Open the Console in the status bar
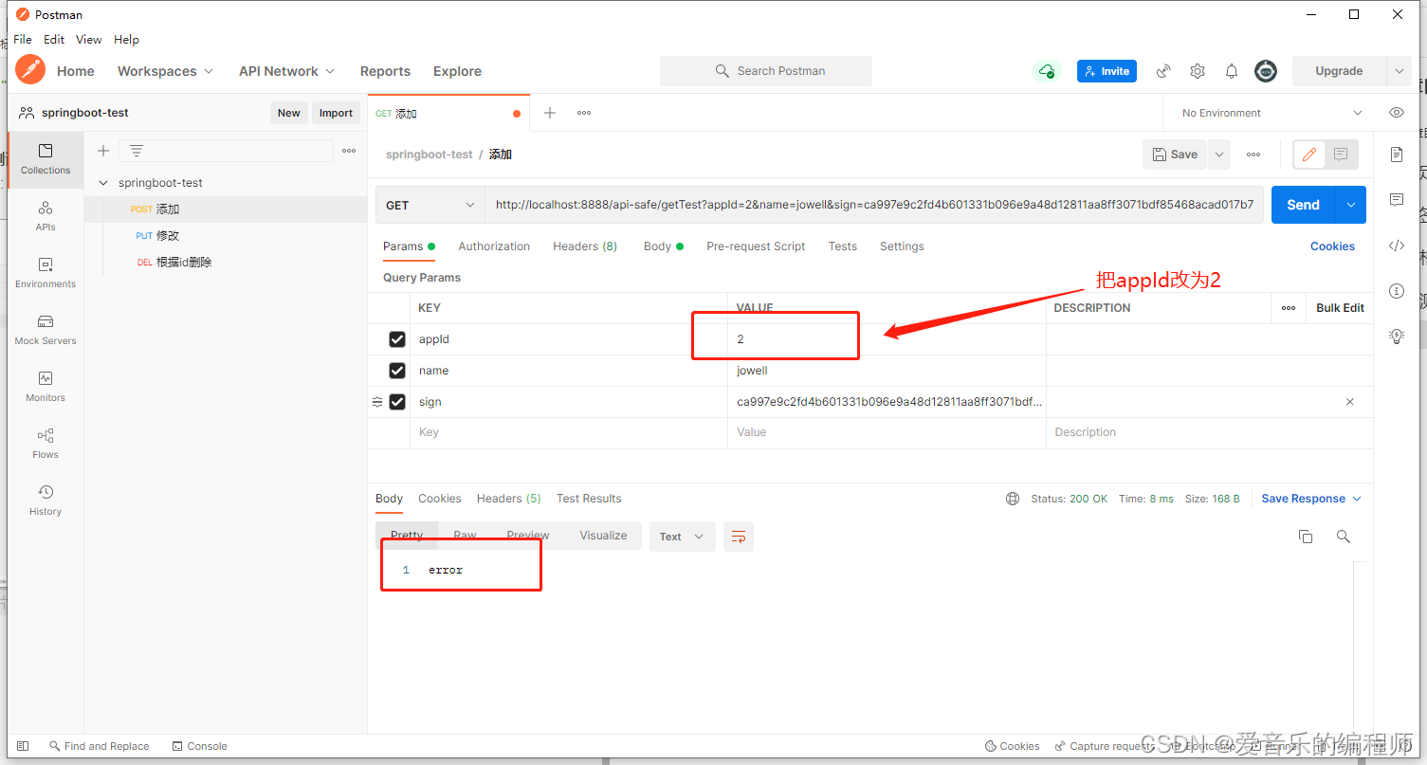This screenshot has height=765, width=1427. point(200,746)
